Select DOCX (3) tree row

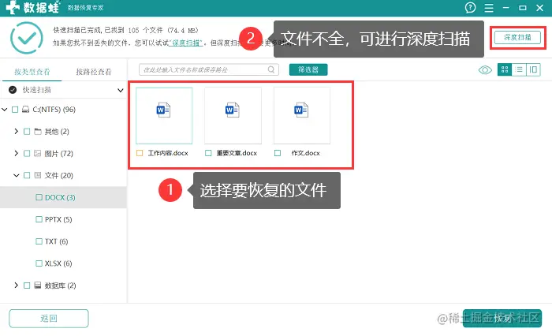[63, 197]
